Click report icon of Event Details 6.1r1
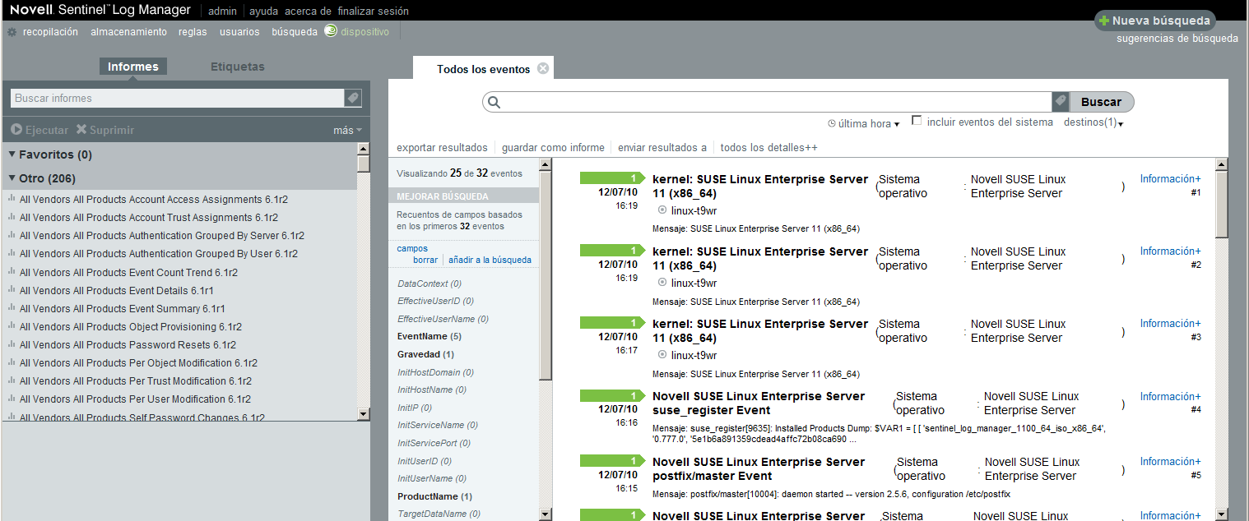The width and height of the screenshot is (1249, 521). coord(12,290)
